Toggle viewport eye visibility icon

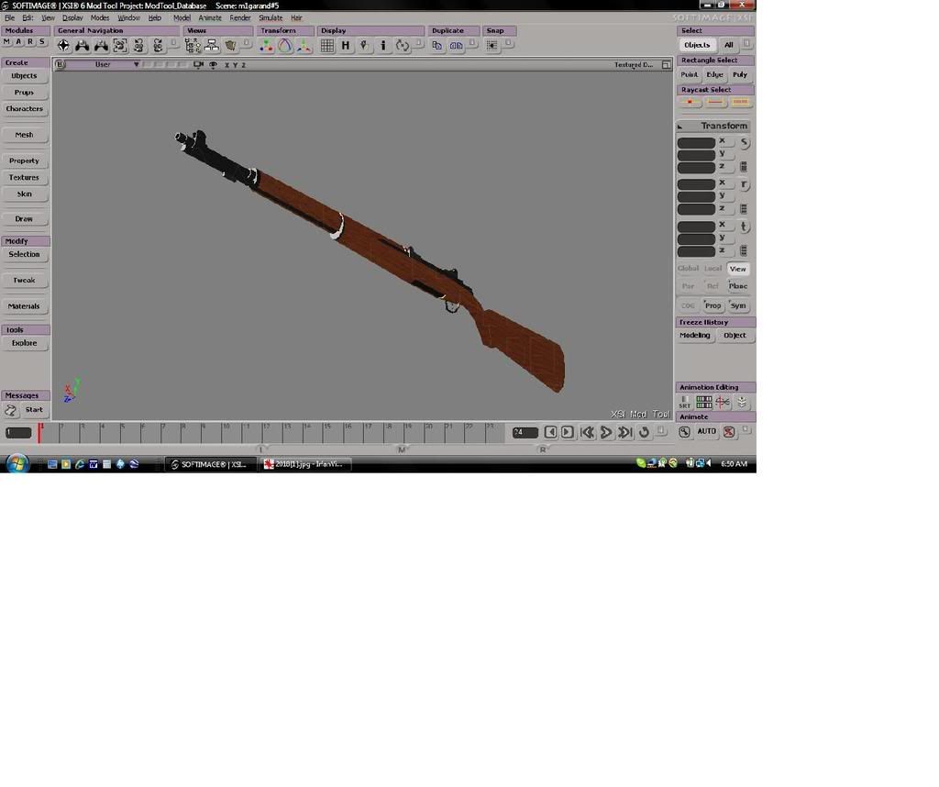213,65
